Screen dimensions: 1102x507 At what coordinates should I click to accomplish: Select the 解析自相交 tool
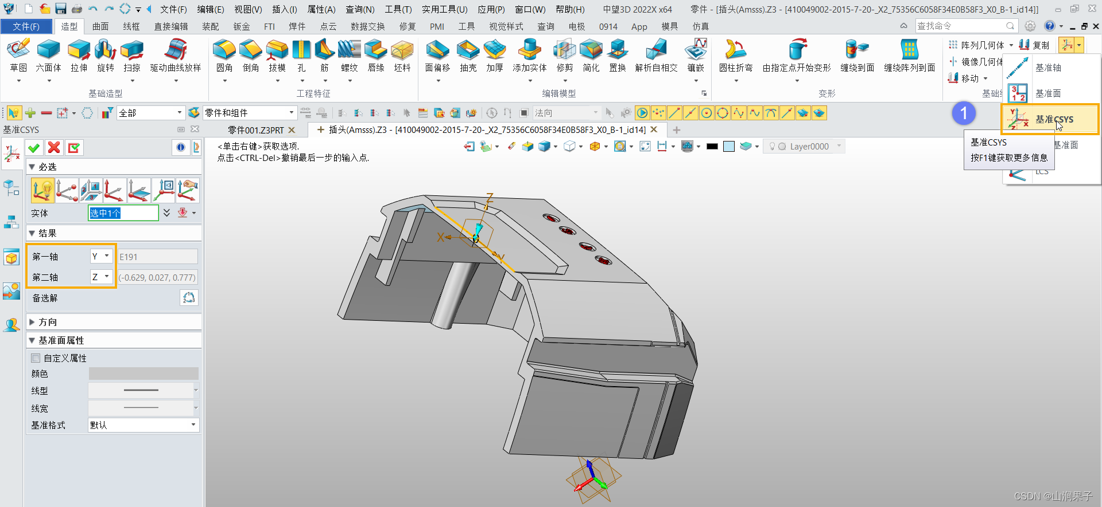coord(657,56)
